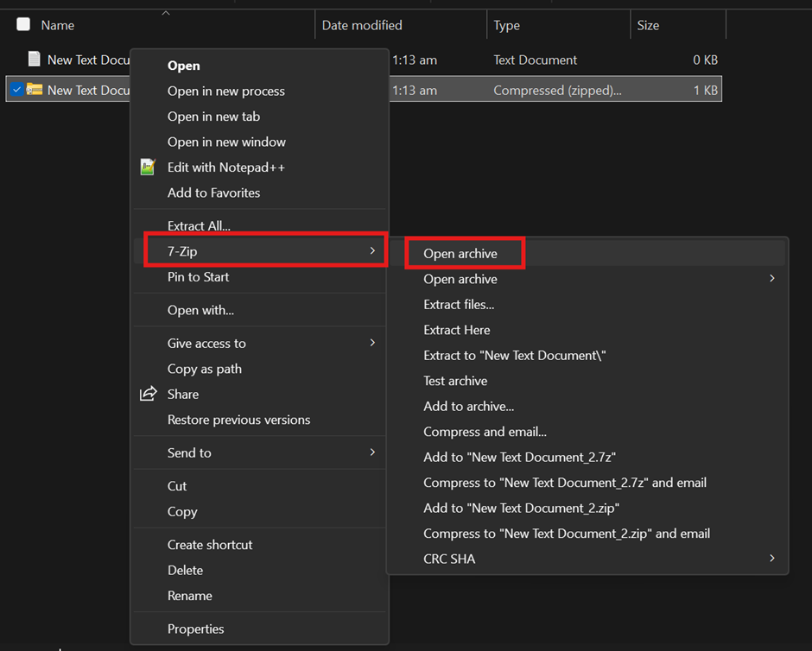Sort by the Date modified column header
The image size is (812, 651).
coord(362,25)
